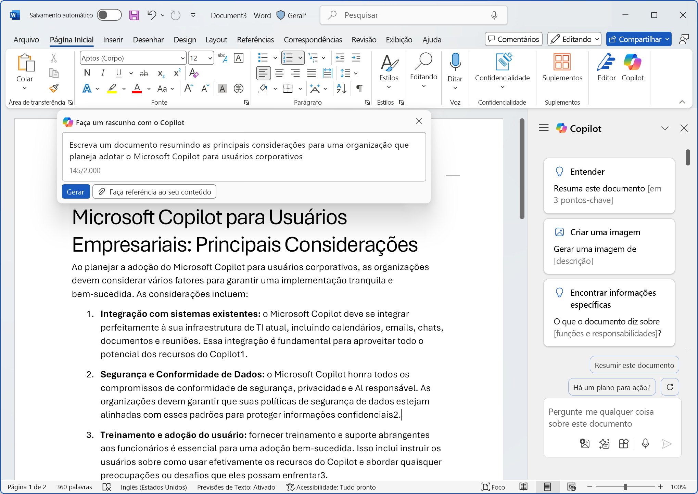
Task: Open the Editor proofing tool
Action: tap(606, 68)
